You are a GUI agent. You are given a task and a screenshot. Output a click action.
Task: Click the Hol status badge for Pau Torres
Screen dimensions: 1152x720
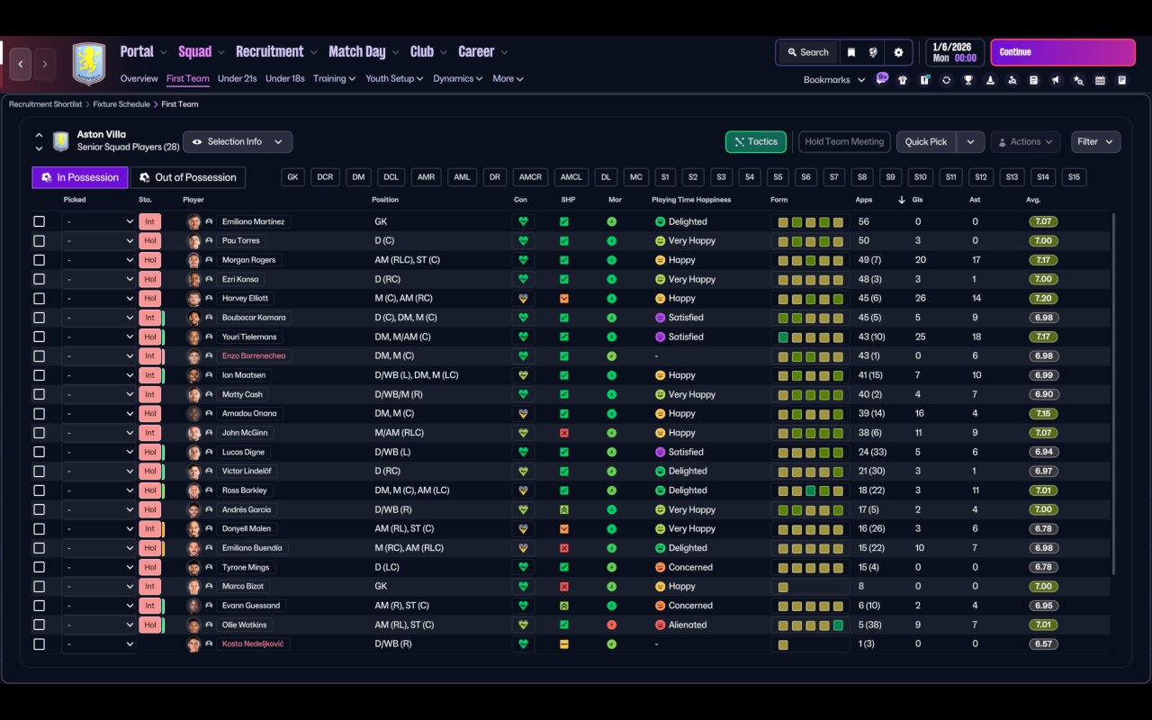[x=149, y=241]
